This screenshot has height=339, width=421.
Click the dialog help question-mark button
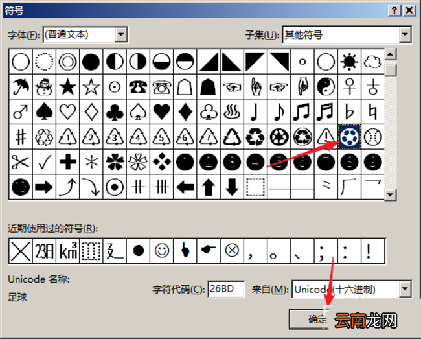click(x=394, y=10)
